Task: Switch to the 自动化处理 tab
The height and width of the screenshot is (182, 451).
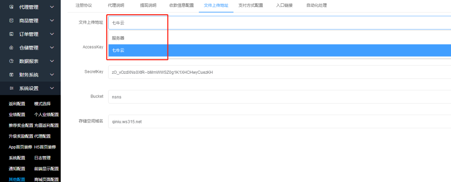Action: [x=317, y=5]
